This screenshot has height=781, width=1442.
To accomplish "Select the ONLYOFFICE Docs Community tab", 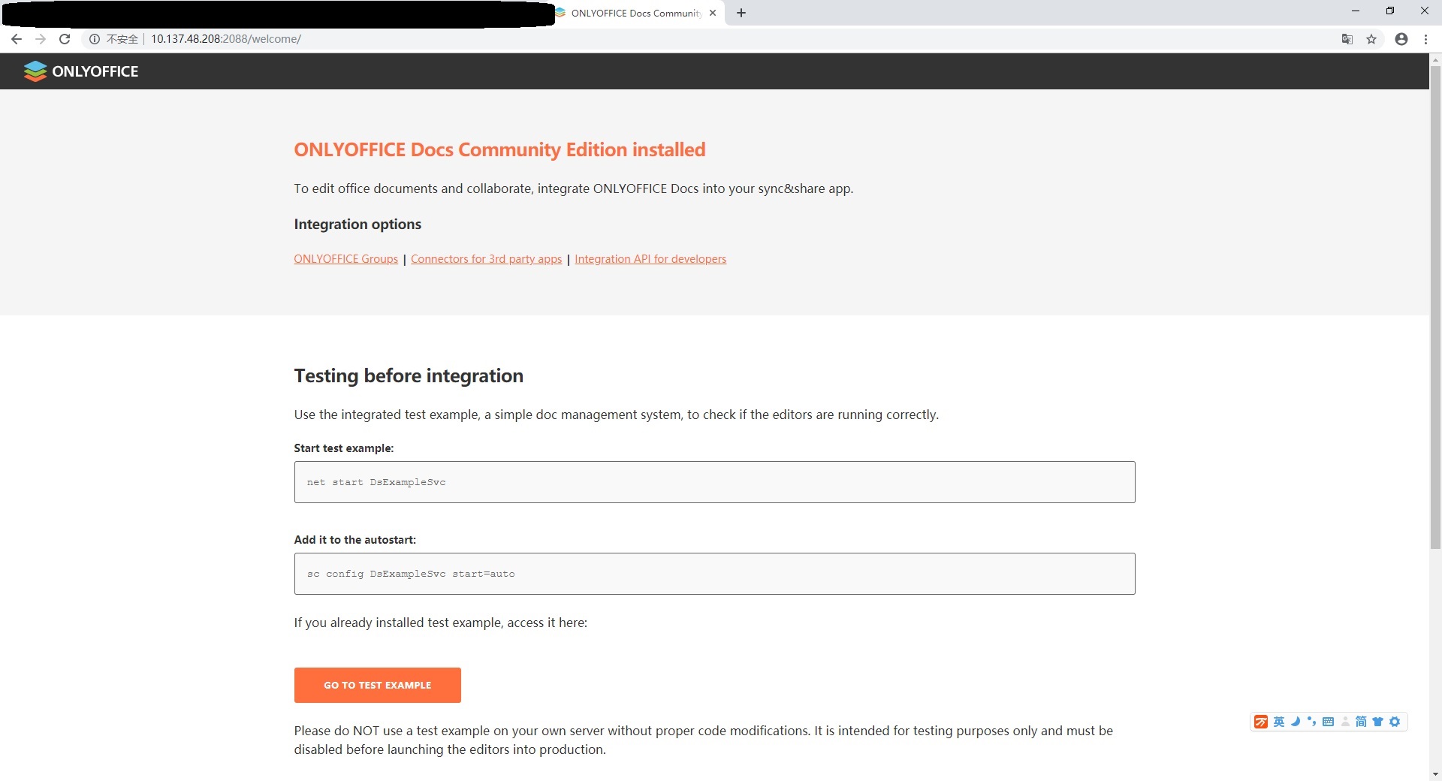I will pyautogui.click(x=635, y=13).
